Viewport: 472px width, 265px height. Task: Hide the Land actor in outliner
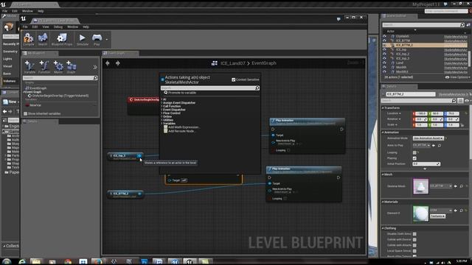[x=384, y=63]
